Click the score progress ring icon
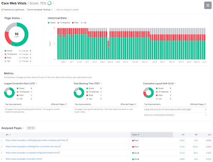Image resolution: width=213 pixels, height=162 pixels. point(50,3)
